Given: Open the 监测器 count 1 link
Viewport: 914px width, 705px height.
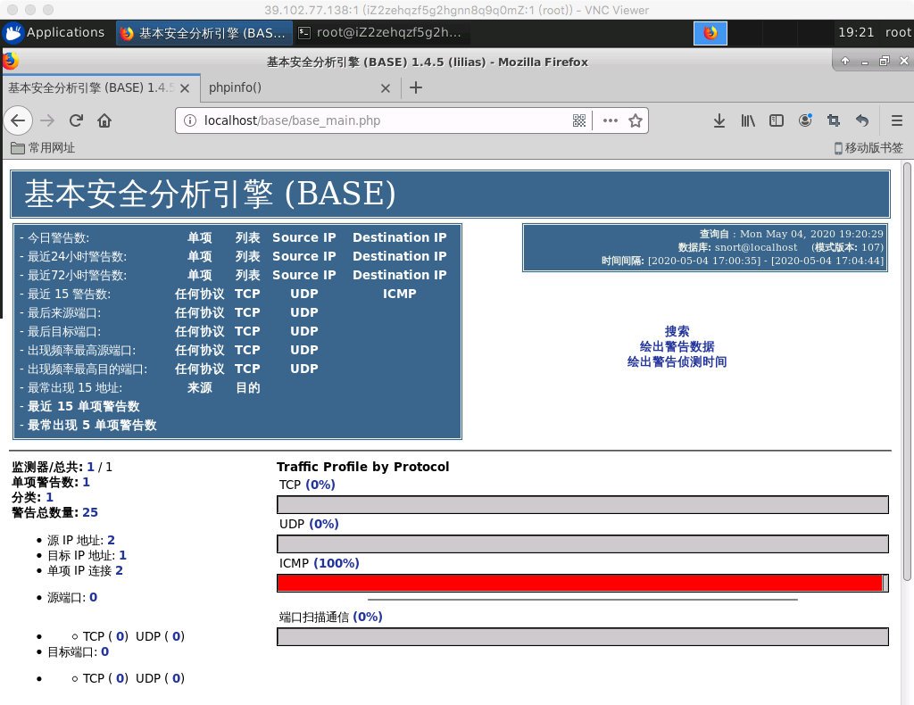Looking at the screenshot, I should (x=90, y=467).
